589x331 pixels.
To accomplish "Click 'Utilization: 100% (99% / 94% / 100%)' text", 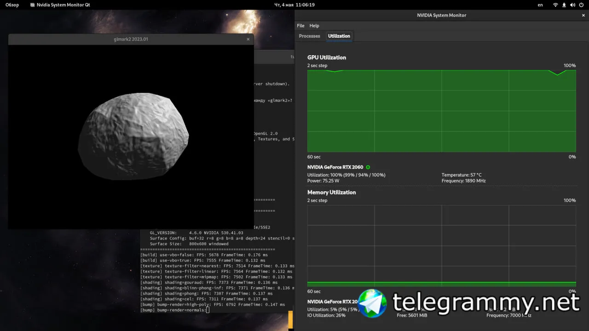I will pos(346,175).
